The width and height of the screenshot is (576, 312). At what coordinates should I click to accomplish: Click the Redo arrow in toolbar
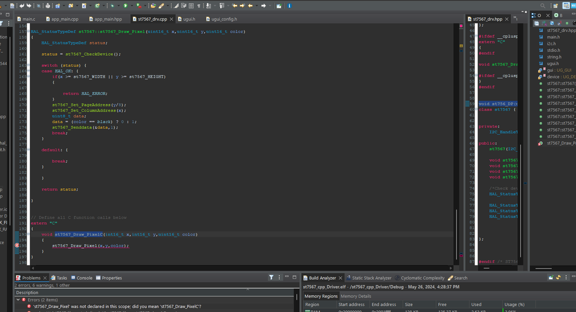29,6
